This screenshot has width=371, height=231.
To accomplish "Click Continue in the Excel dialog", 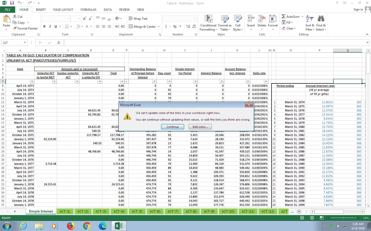I will (x=172, y=127).
